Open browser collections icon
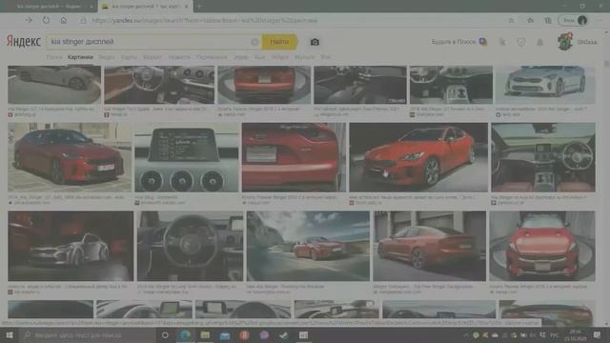Image resolution: width=610 pixels, height=343 pixels. pos(548,20)
